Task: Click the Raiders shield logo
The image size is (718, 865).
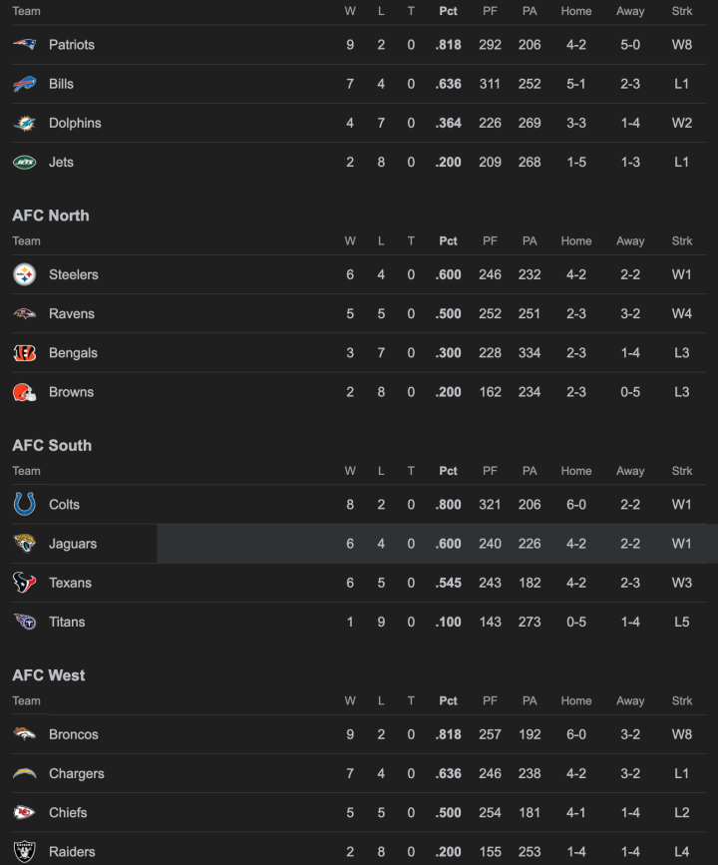Action: coord(25,852)
